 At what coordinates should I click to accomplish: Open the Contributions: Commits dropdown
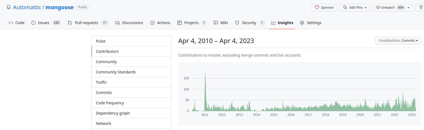[398, 41]
